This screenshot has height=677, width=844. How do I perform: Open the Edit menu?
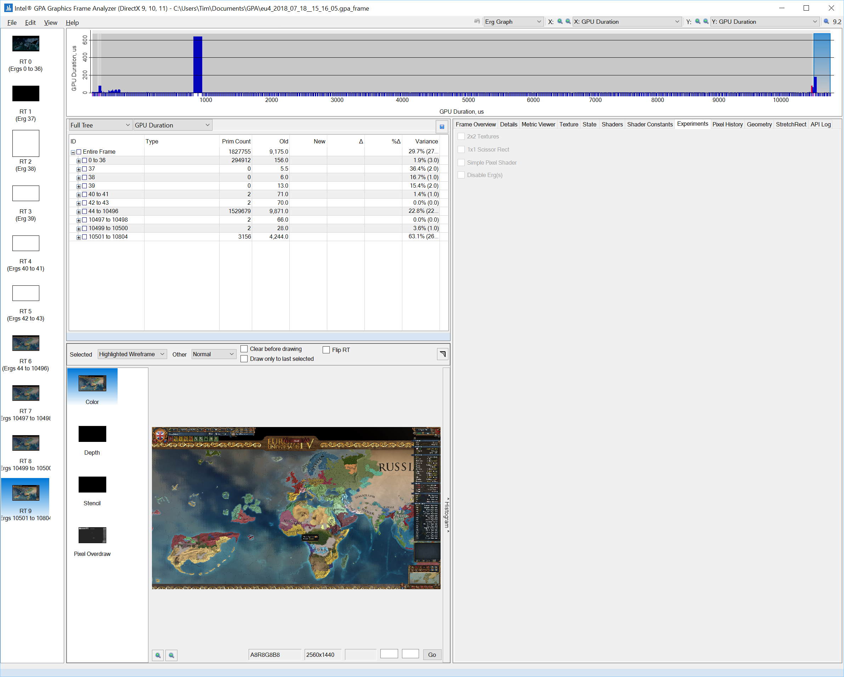click(30, 22)
